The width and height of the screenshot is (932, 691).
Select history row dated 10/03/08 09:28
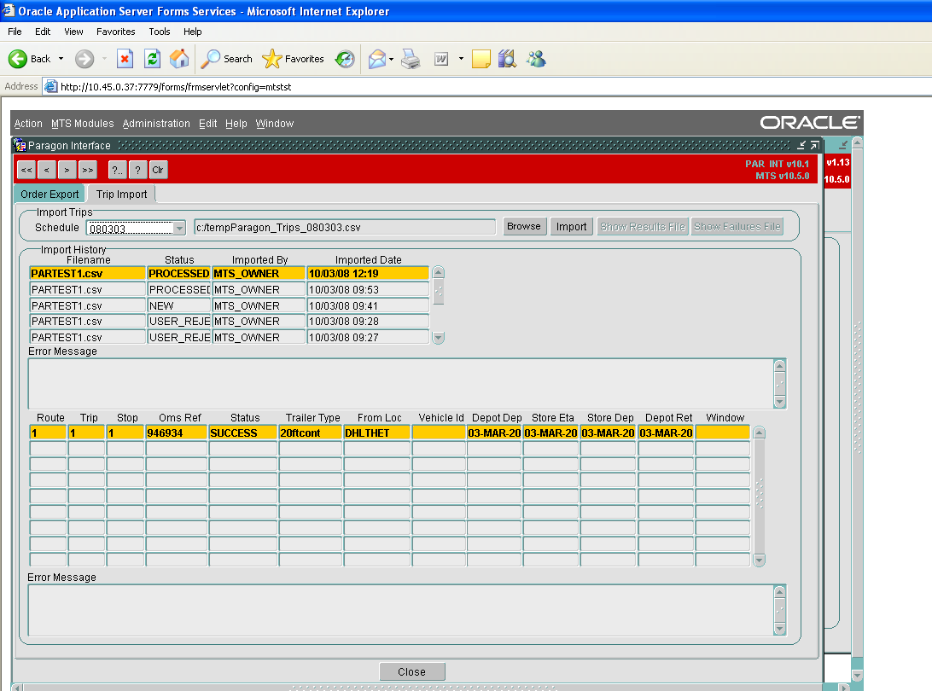coord(230,321)
